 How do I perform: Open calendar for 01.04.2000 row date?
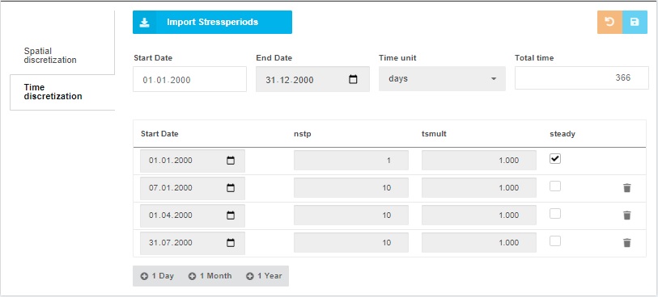(x=231, y=215)
